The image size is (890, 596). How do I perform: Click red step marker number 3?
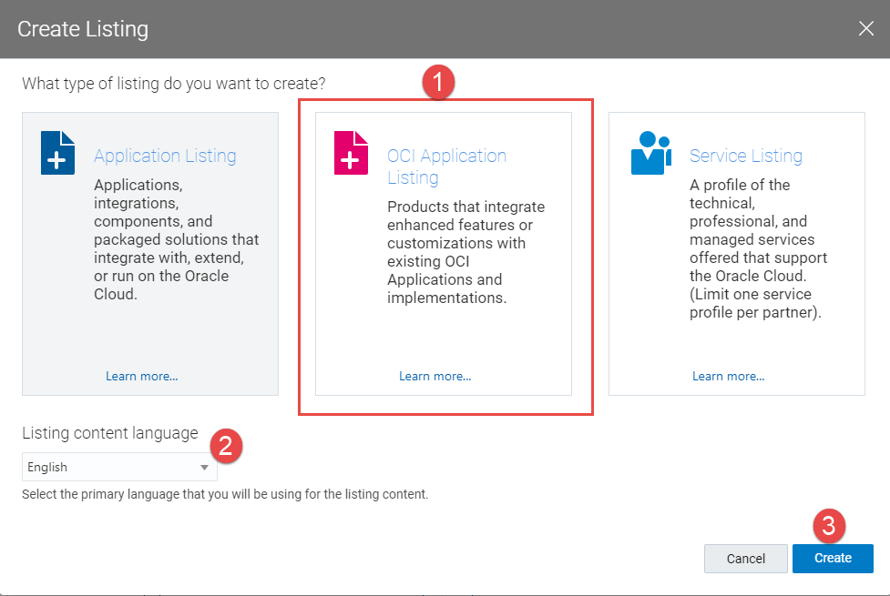point(829,525)
